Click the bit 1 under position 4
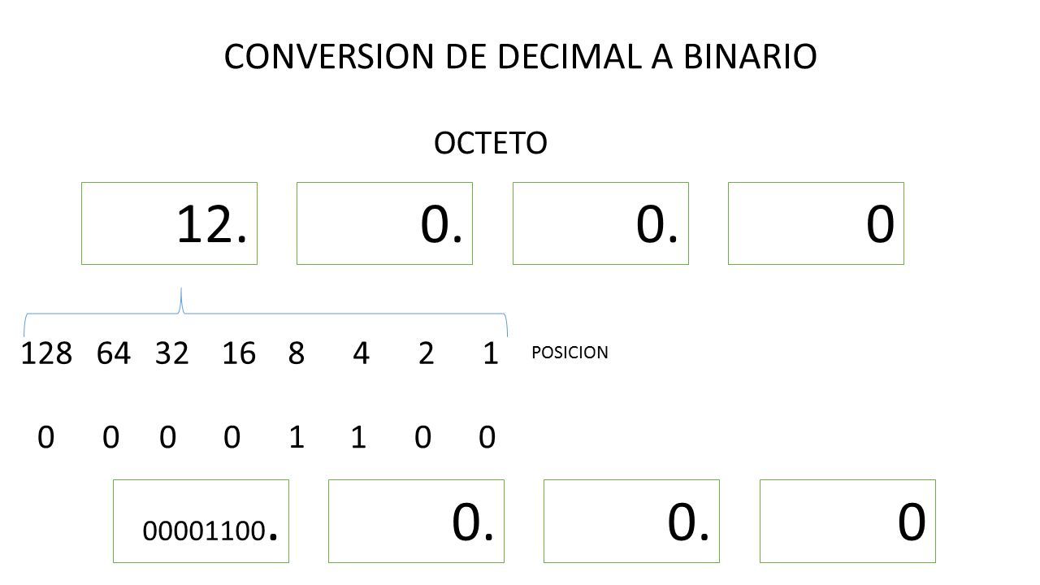The height and width of the screenshot is (585, 1040). coord(356,438)
